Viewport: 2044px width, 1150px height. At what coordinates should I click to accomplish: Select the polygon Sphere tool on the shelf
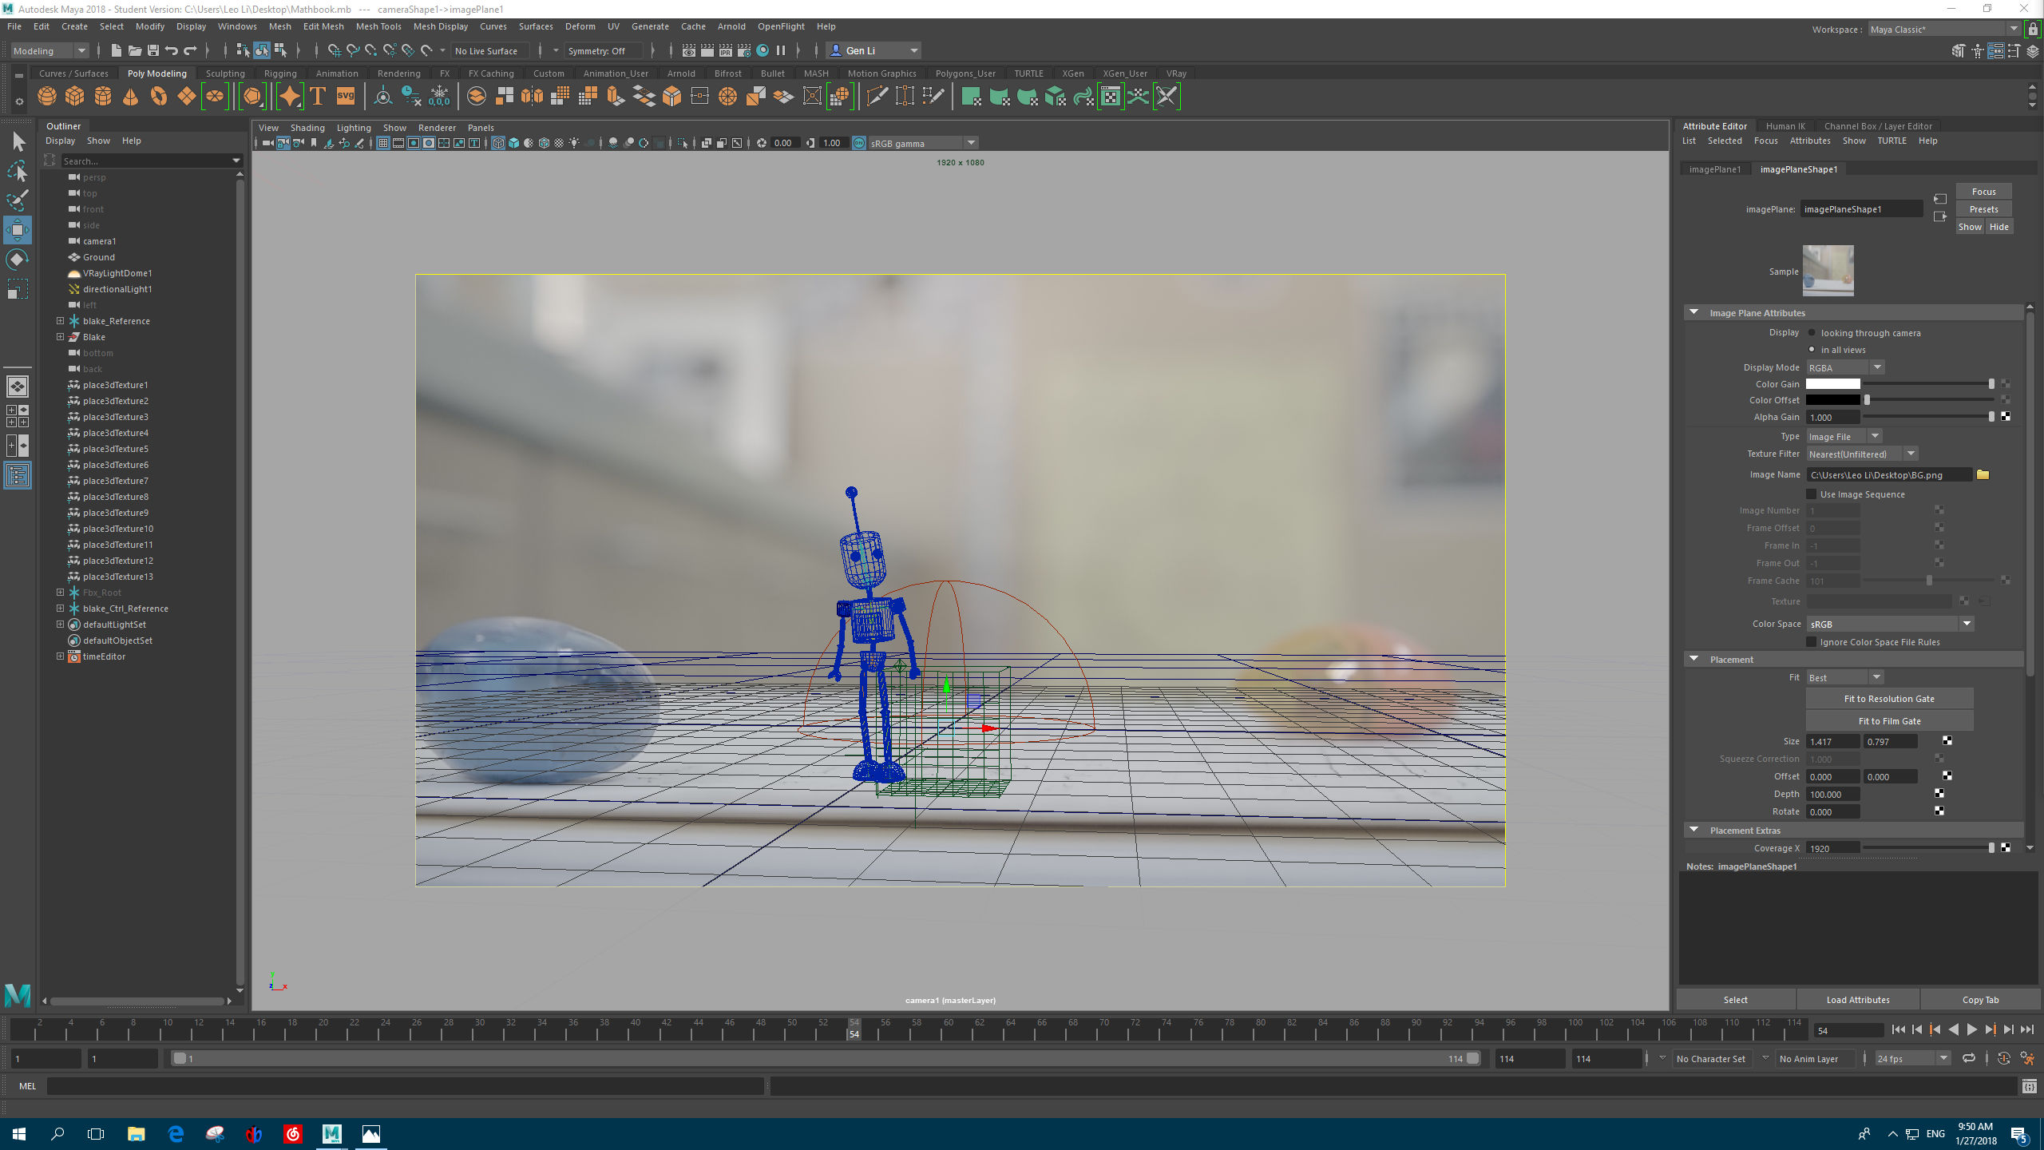[x=46, y=96]
